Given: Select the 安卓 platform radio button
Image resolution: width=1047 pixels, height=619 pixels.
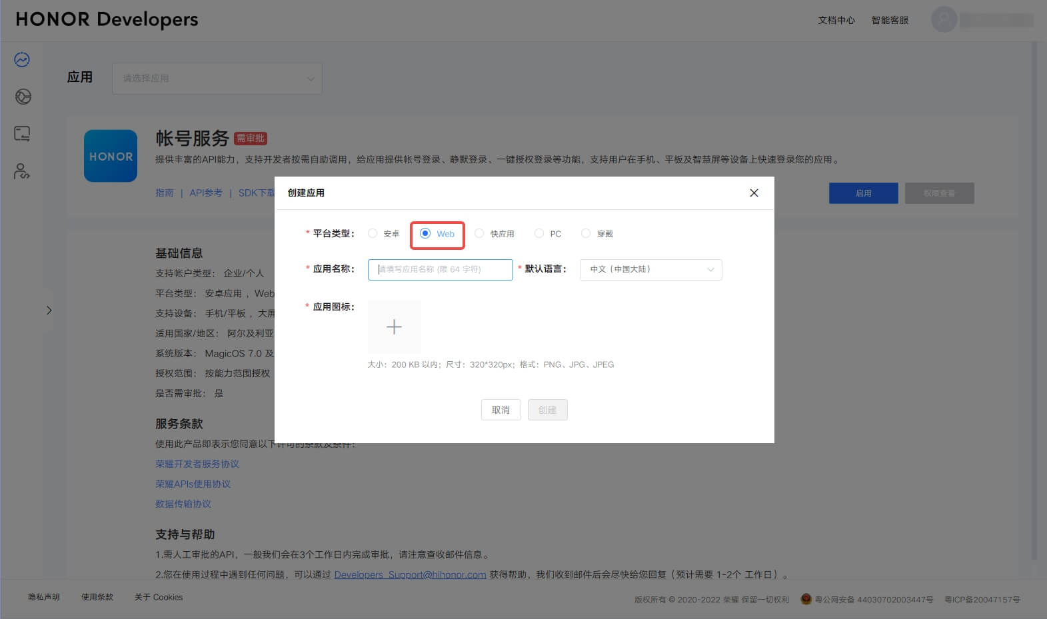Looking at the screenshot, I should [x=373, y=233].
